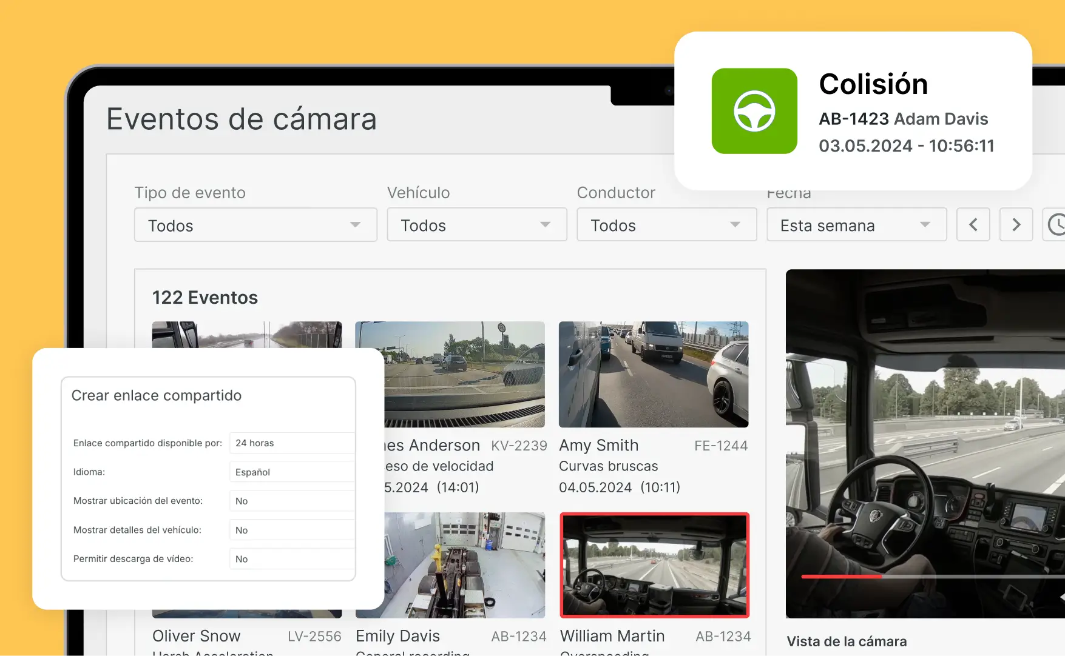Click the Vista de la cámara label
1065x656 pixels.
(847, 641)
